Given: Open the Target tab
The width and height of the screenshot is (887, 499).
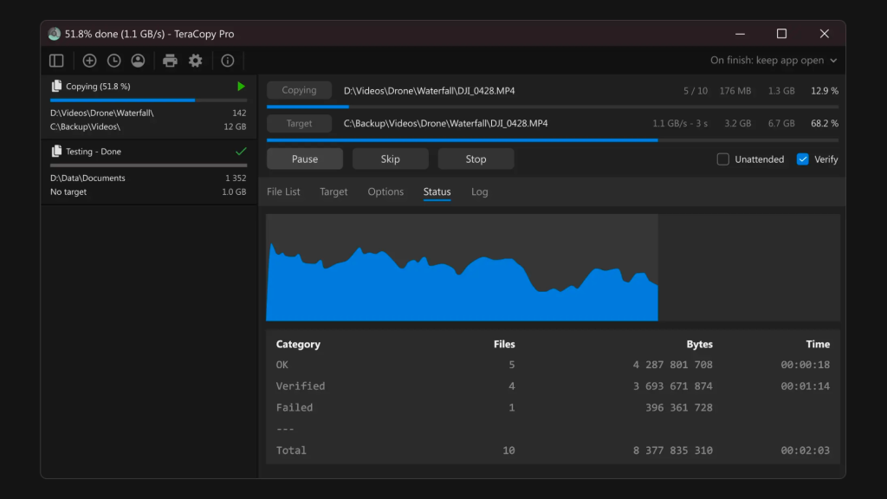Looking at the screenshot, I should click(x=333, y=191).
